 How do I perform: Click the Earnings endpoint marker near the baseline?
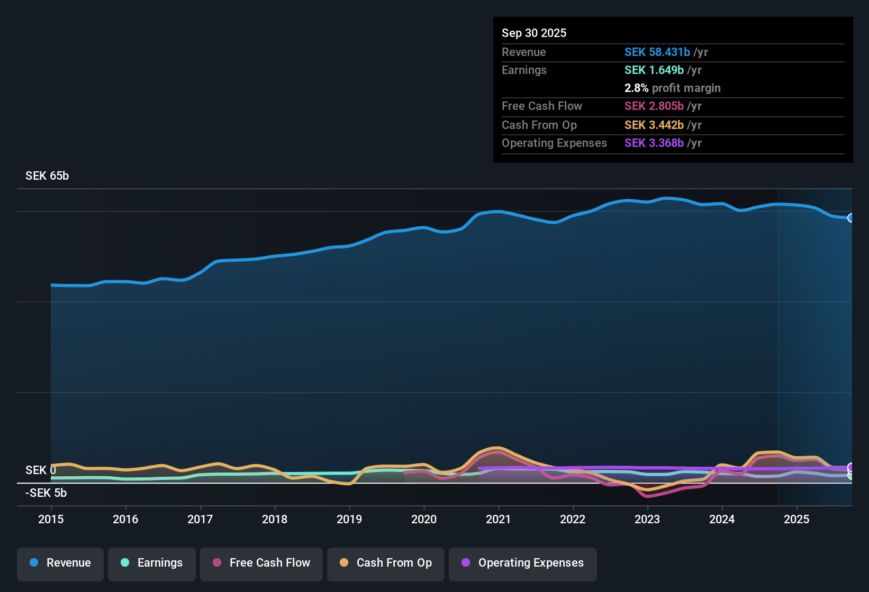point(851,476)
